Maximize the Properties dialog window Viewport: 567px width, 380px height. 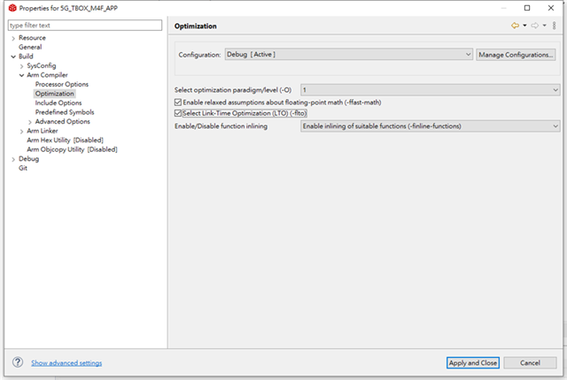pyautogui.click(x=527, y=8)
